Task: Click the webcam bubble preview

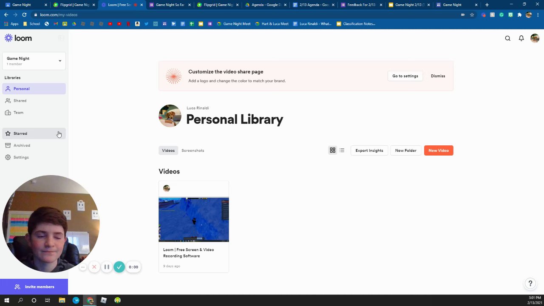Action: [x=51, y=224]
